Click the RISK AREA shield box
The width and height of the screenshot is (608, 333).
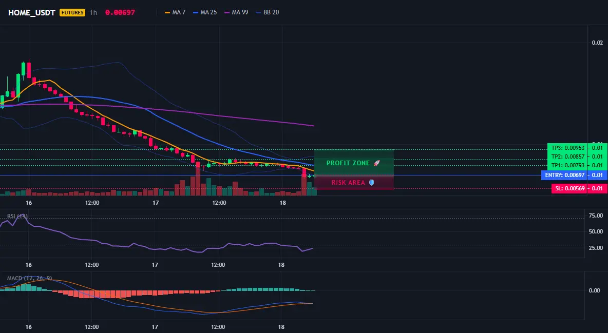[354, 182]
